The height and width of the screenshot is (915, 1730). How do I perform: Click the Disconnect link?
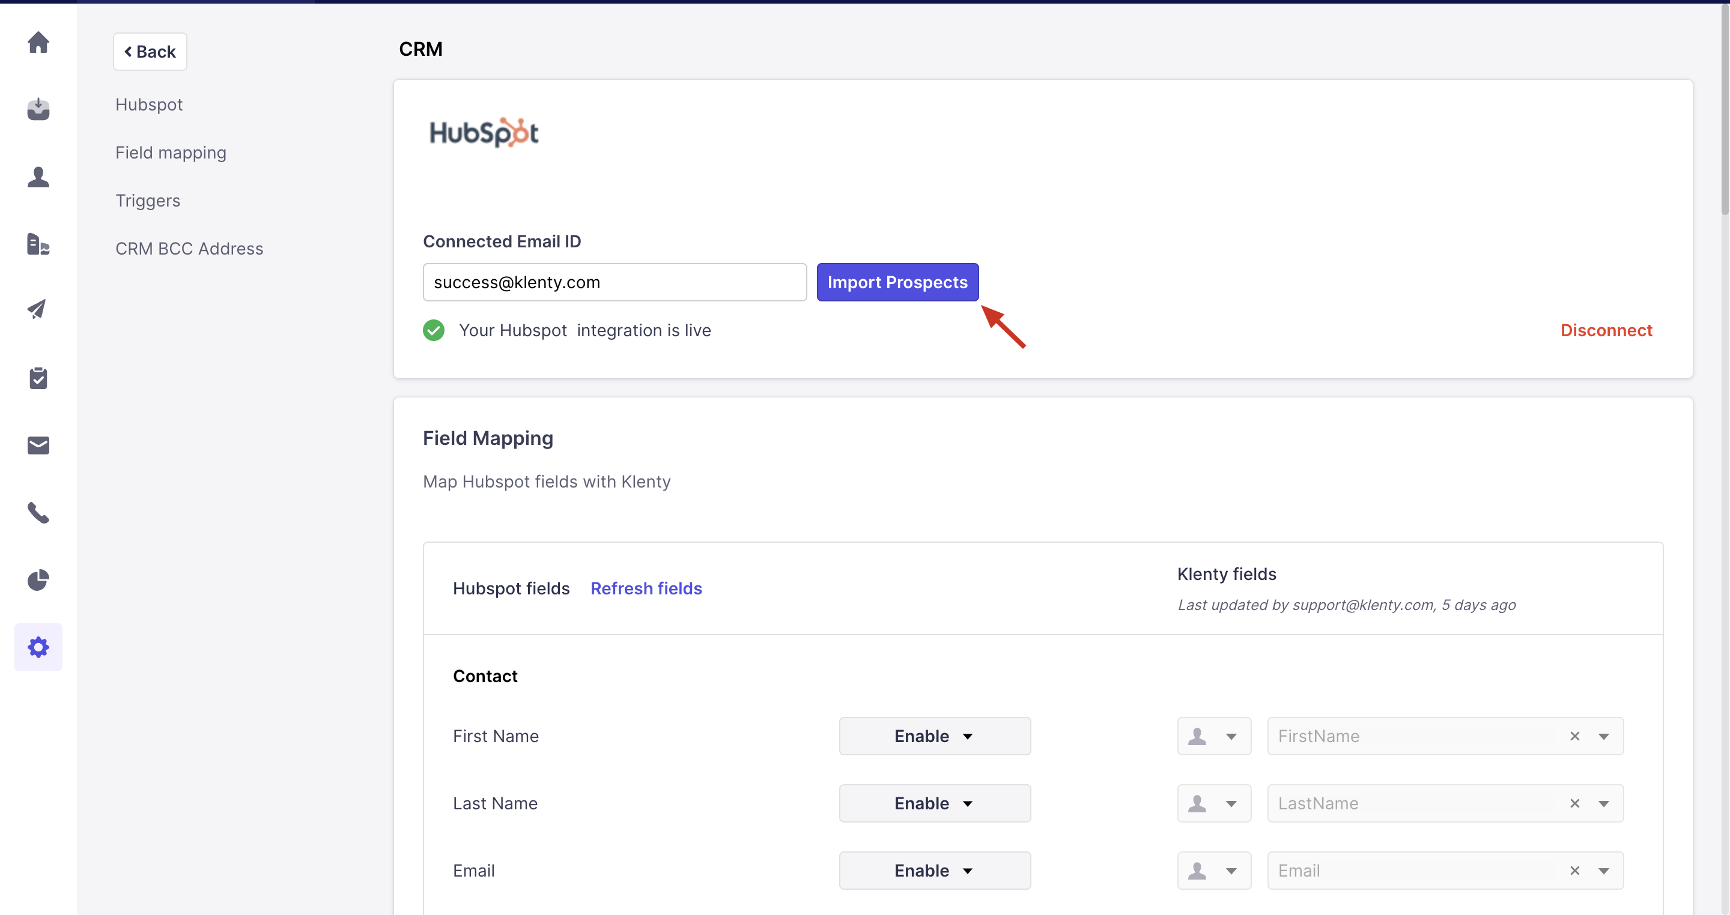[x=1606, y=330]
